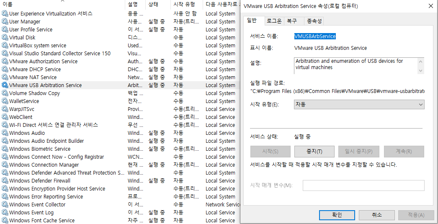Click gear icon of VMware DHCP Service
This screenshot has width=438, height=224.
point(5,69)
